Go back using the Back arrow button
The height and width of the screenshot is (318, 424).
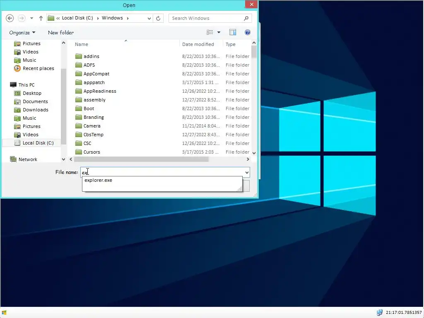tap(10, 18)
